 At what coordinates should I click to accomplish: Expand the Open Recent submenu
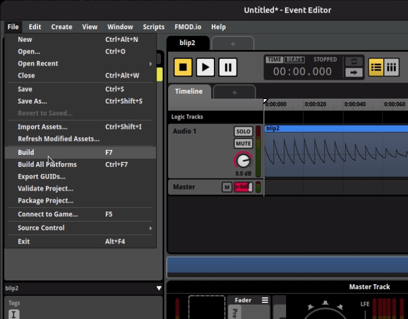(80, 63)
